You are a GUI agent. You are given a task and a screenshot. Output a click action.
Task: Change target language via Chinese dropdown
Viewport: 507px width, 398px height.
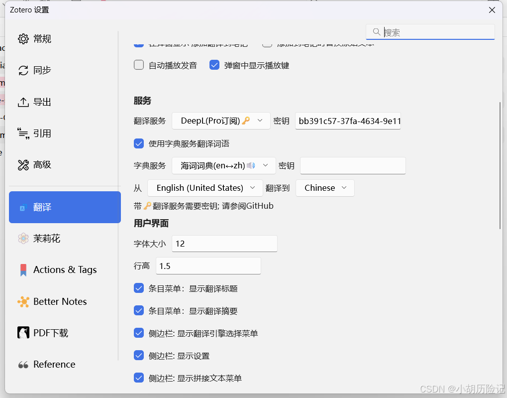(325, 188)
